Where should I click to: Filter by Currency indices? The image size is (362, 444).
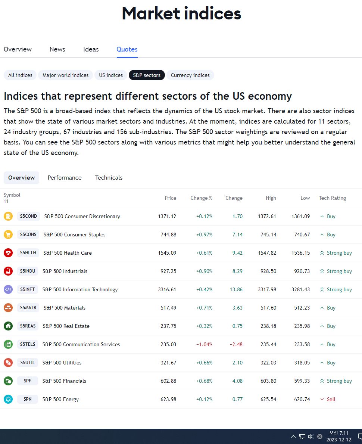pyautogui.click(x=190, y=75)
